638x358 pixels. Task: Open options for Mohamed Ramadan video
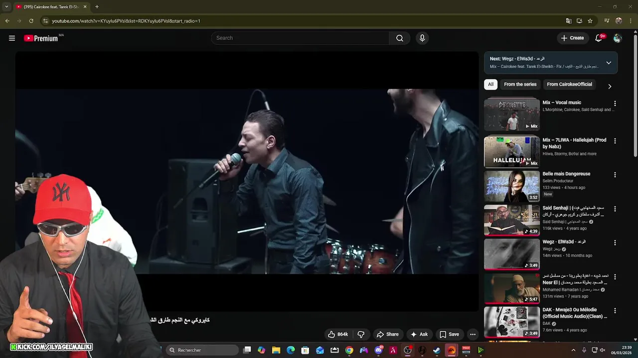coord(615,276)
